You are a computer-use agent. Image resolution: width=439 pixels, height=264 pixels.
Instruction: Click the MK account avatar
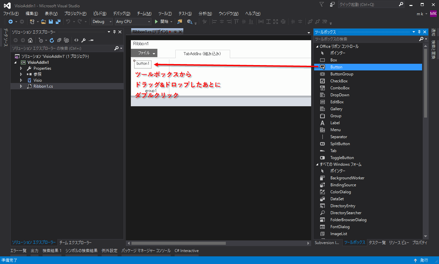(x=433, y=14)
